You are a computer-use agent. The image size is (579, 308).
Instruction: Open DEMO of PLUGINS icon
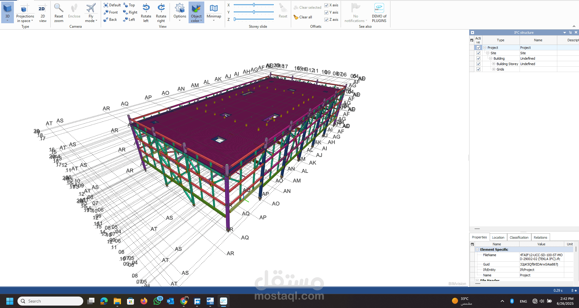(x=379, y=8)
